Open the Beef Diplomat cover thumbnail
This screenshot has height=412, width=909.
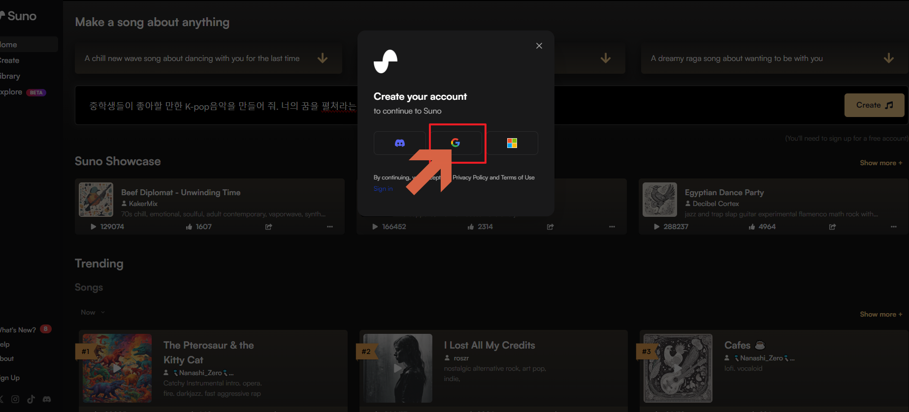coord(96,200)
